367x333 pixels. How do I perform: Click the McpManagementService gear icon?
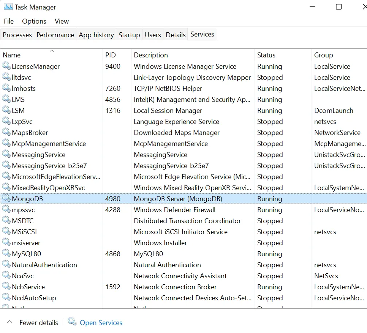[6, 143]
